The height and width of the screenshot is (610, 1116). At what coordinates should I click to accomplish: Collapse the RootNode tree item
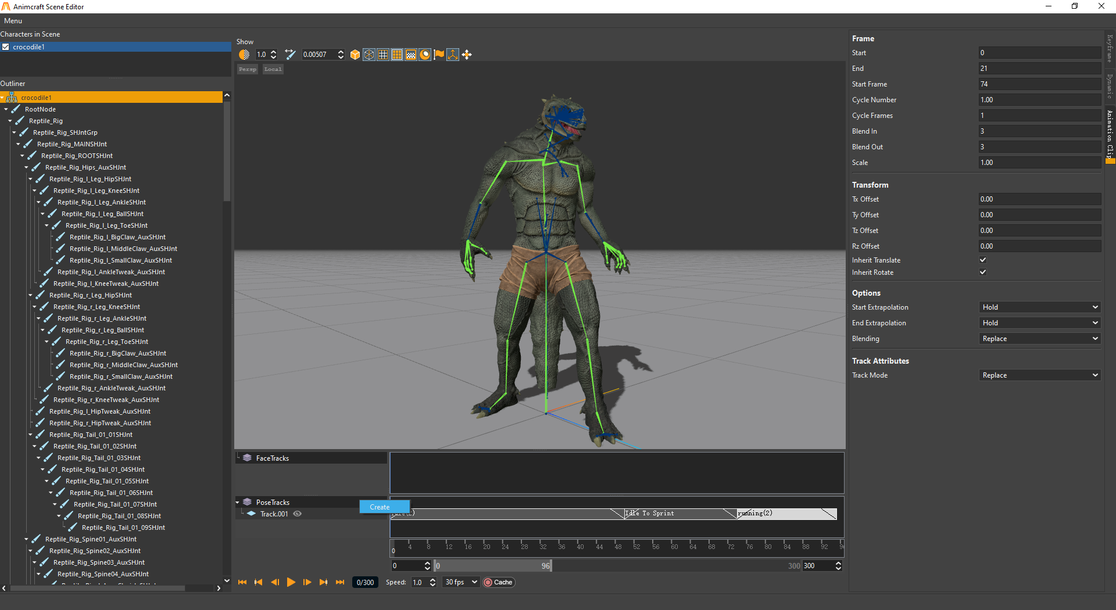[6, 109]
